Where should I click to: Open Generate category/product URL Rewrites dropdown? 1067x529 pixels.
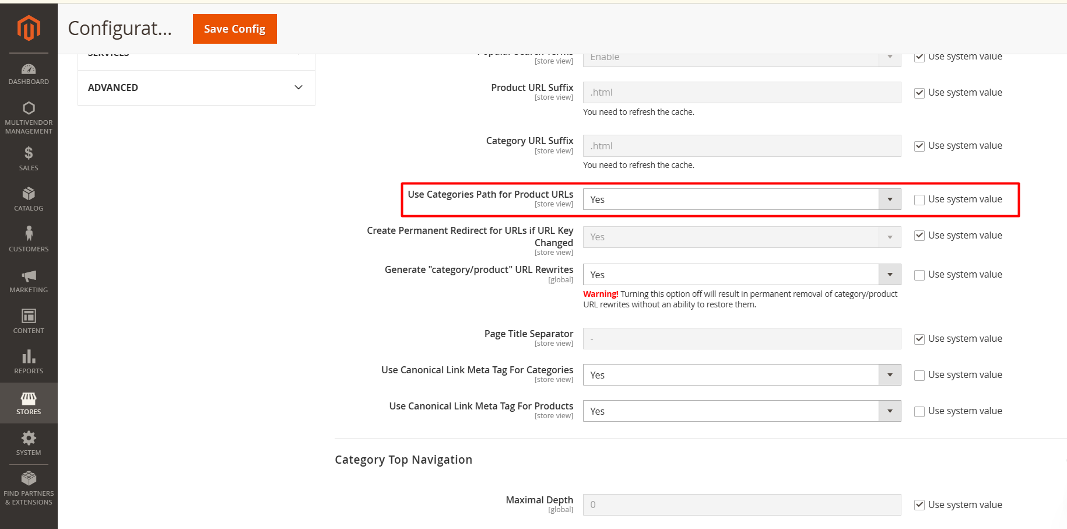pos(742,275)
